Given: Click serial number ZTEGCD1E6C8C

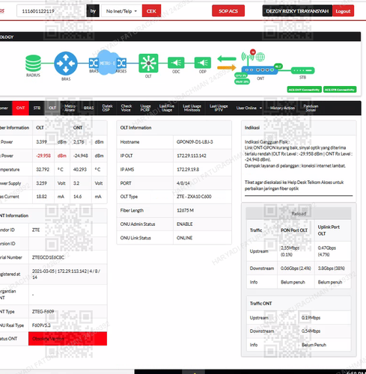Looking at the screenshot, I should 48,257.
